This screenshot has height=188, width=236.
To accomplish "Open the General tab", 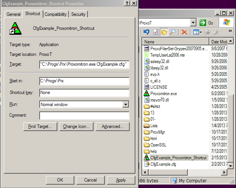I will [14, 14].
